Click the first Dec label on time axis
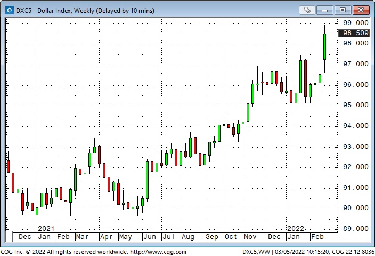Screen dimensions: 375x256 pyautogui.click(x=25, y=237)
